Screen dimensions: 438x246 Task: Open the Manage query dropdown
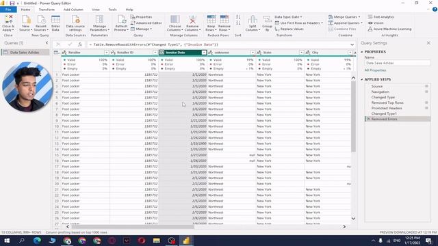[141, 29]
